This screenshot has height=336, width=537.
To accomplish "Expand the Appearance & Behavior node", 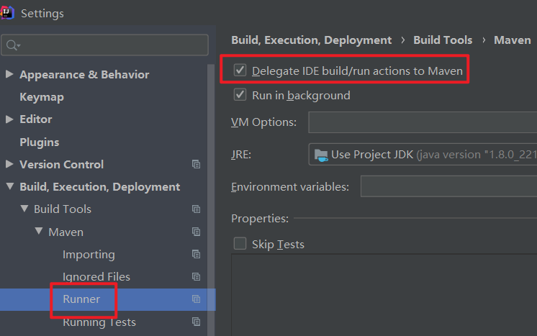I will [9, 74].
